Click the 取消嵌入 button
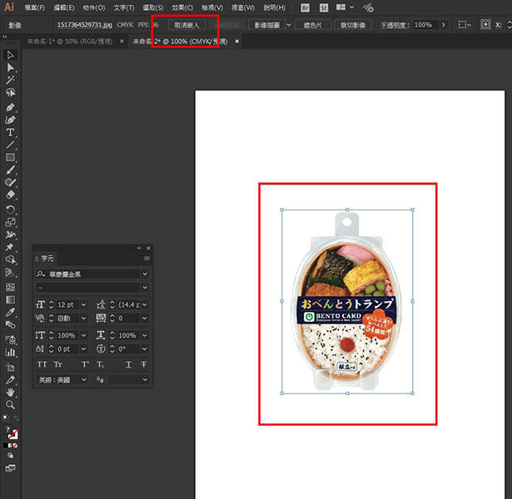512x499 pixels. [x=186, y=25]
